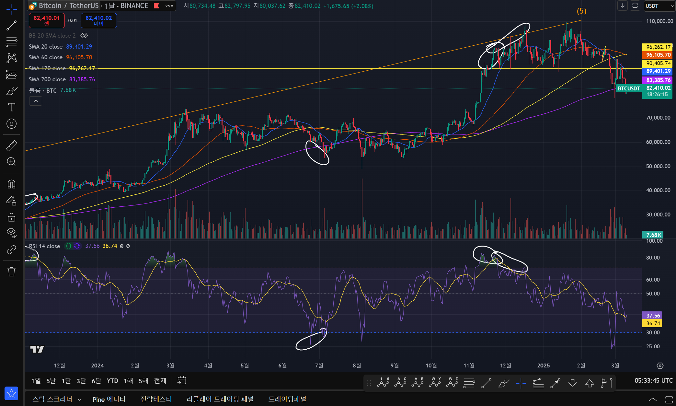This screenshot has width=676, height=406.
Task: Click the red flag marker beside BINANCE
Action: [x=156, y=6]
